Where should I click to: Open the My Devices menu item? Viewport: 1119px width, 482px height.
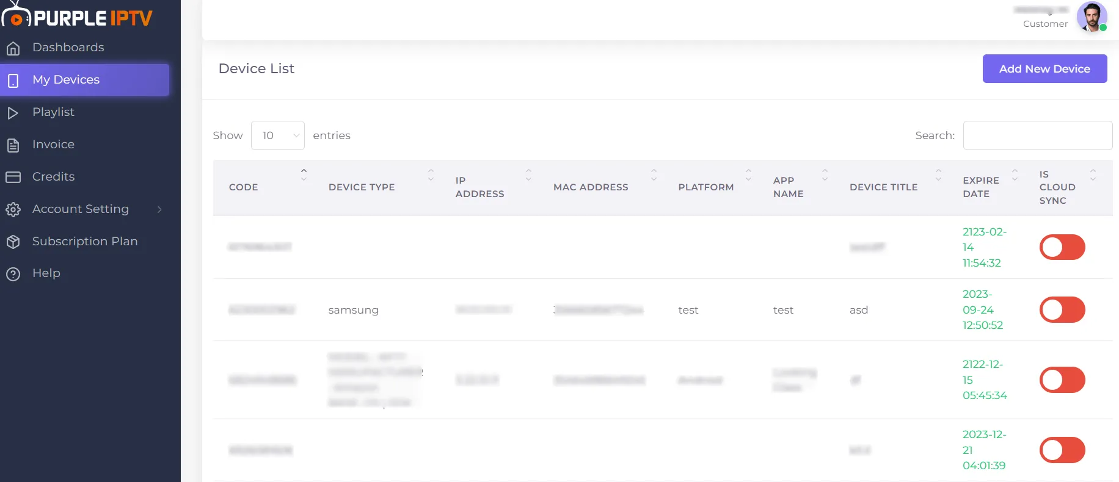click(85, 80)
